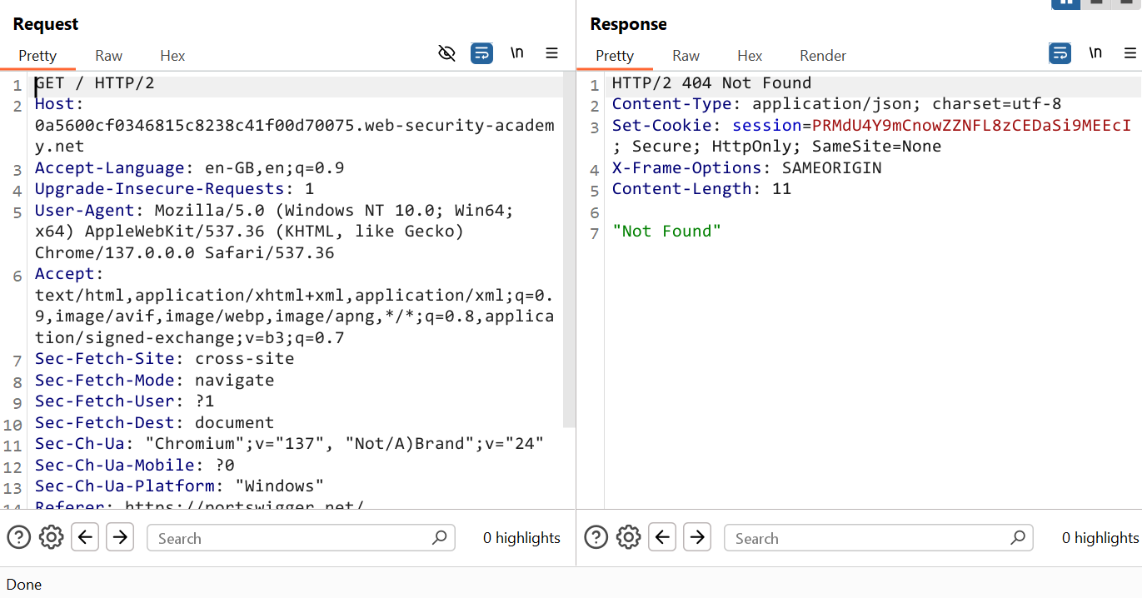Open the Request panel help icon
The height and width of the screenshot is (598, 1142).
pos(18,537)
